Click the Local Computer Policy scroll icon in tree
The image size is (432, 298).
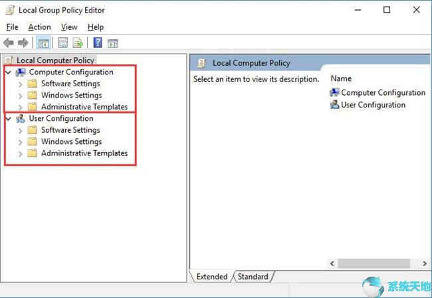pos(9,60)
